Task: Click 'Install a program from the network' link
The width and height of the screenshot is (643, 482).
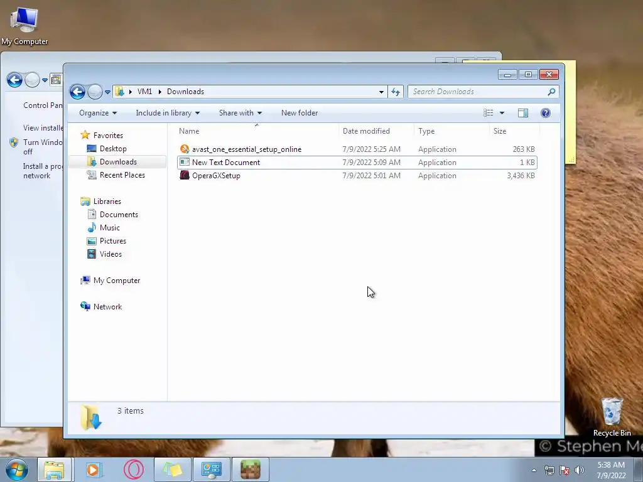Action: pos(43,171)
